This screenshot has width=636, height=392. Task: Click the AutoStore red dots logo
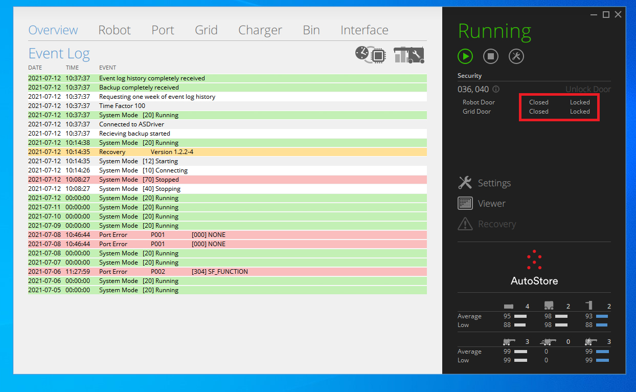tap(534, 260)
